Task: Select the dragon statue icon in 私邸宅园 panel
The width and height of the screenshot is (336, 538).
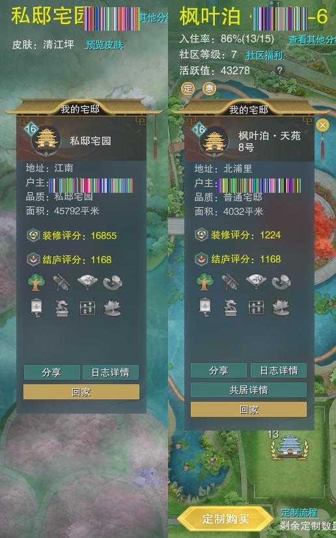Action: [62, 308]
